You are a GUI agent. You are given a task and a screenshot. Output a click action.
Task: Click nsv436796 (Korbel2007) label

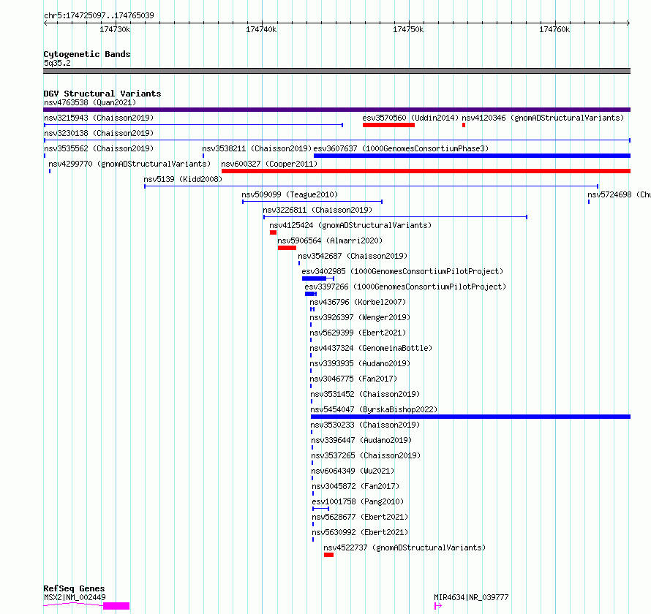pyautogui.click(x=358, y=302)
